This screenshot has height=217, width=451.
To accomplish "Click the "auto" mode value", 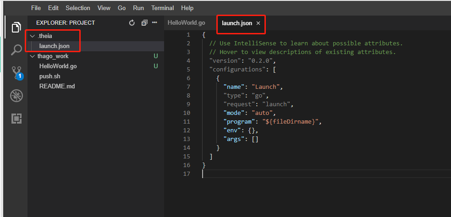I will 262,113.
